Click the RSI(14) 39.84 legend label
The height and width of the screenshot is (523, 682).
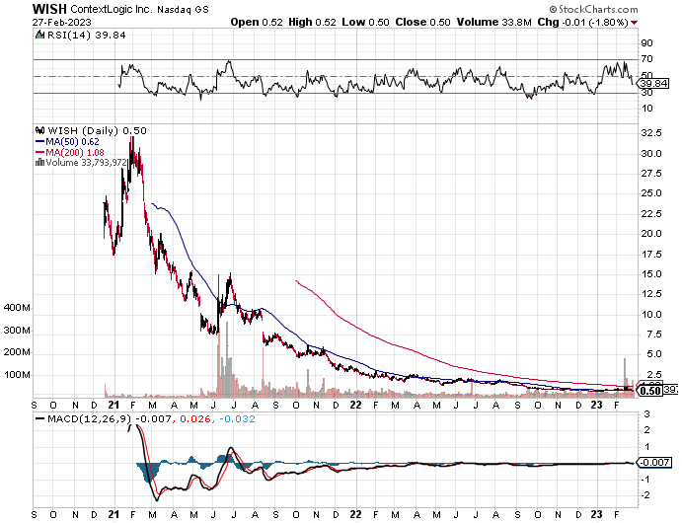(x=86, y=36)
